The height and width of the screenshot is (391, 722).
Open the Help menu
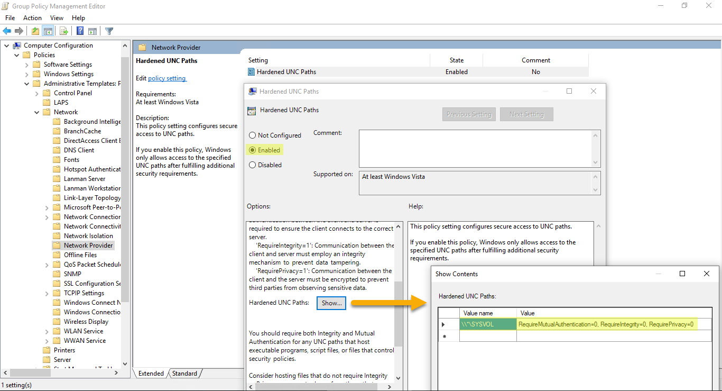point(78,18)
